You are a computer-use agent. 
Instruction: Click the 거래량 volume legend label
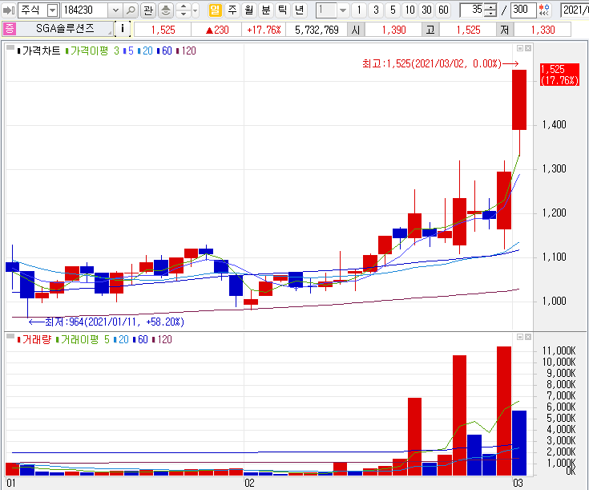coord(36,339)
